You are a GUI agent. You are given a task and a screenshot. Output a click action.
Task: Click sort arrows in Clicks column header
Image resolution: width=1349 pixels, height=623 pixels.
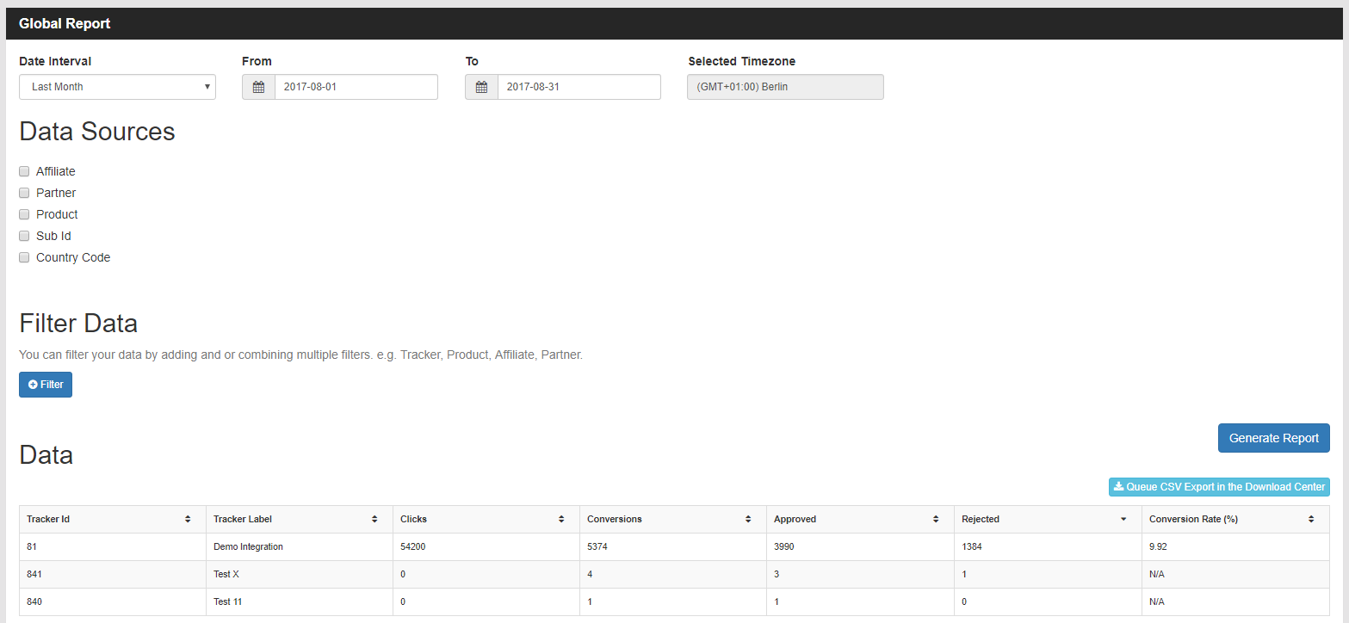point(561,519)
